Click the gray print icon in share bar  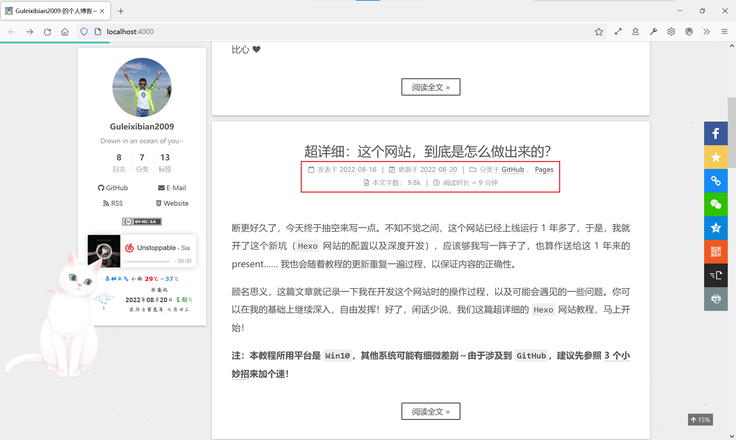pyautogui.click(x=716, y=299)
